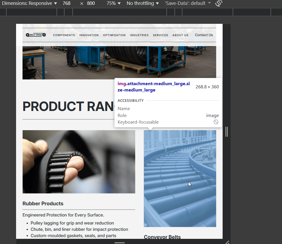Image resolution: width=282 pixels, height=244 pixels.
Task: Open the Innovation menu item
Action: pyautogui.click(x=89, y=35)
